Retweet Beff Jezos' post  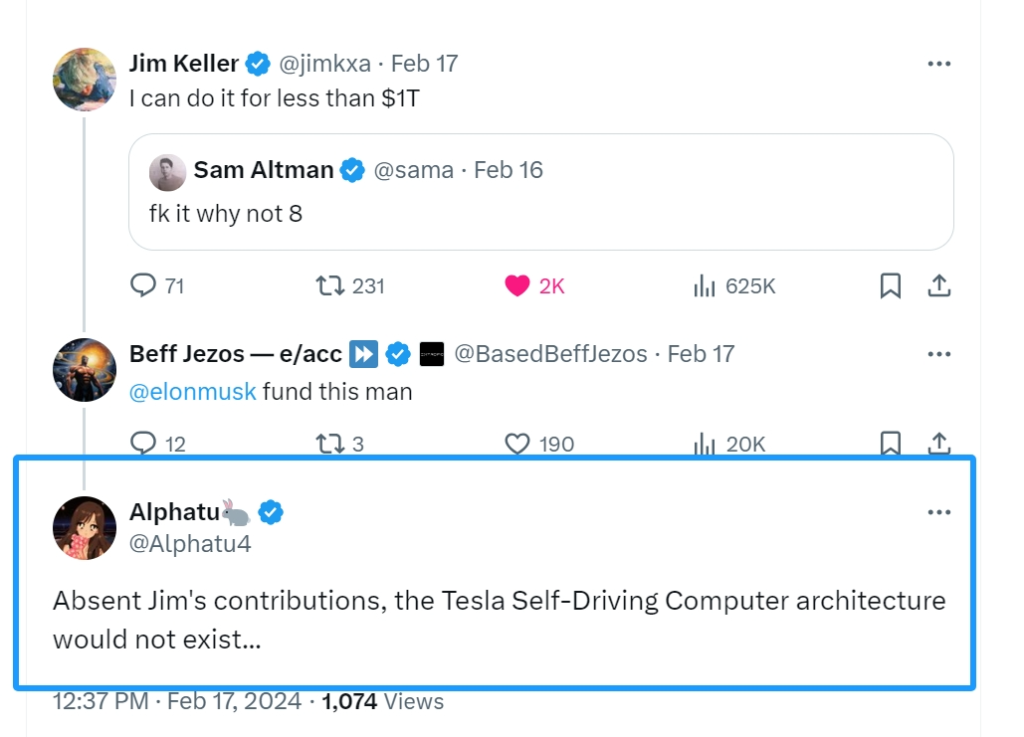(329, 444)
